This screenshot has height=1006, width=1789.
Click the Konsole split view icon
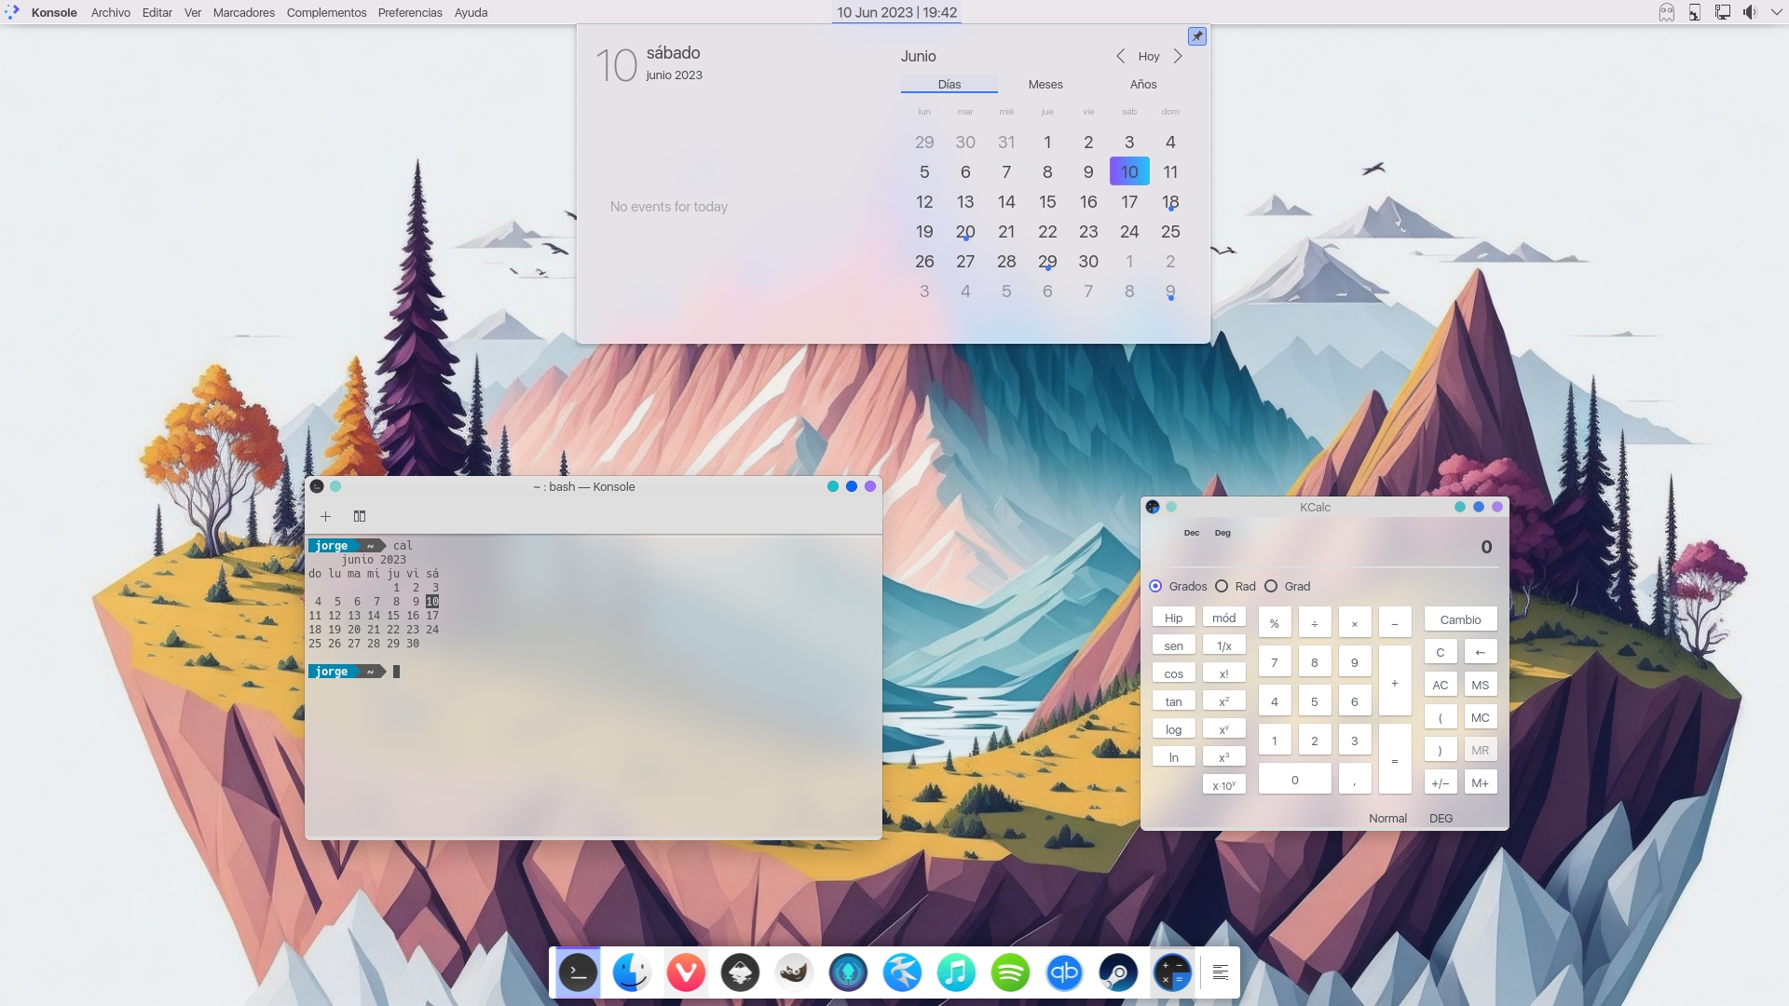[360, 516]
